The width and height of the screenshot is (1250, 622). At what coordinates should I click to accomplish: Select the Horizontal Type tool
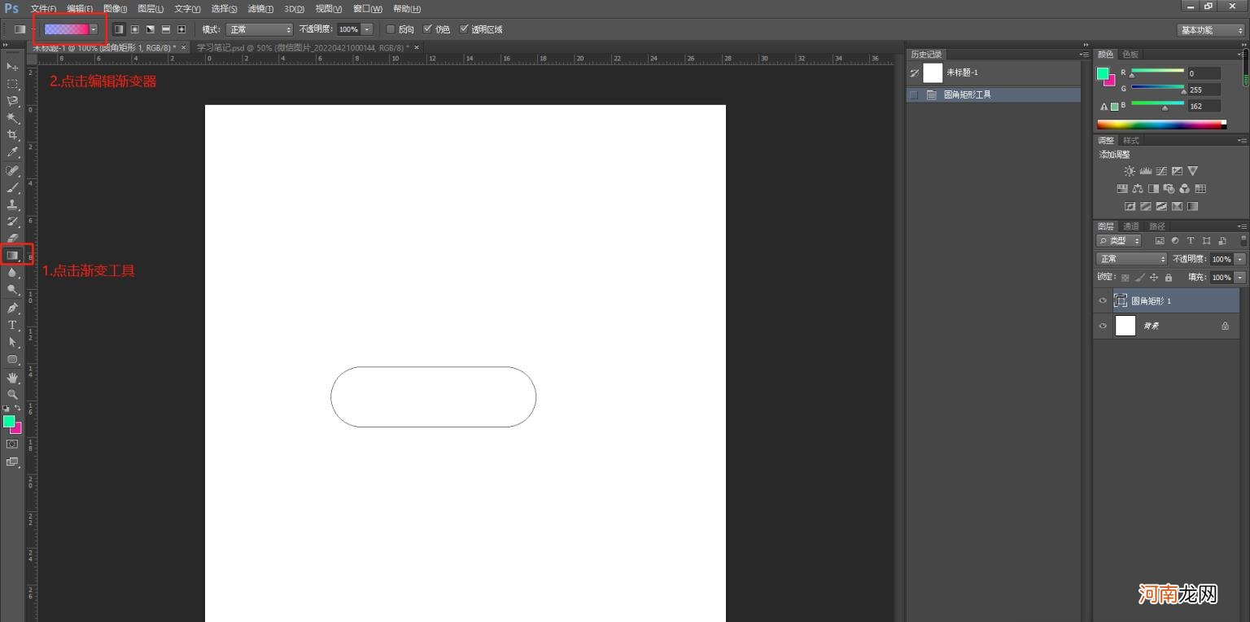pyautogui.click(x=12, y=325)
